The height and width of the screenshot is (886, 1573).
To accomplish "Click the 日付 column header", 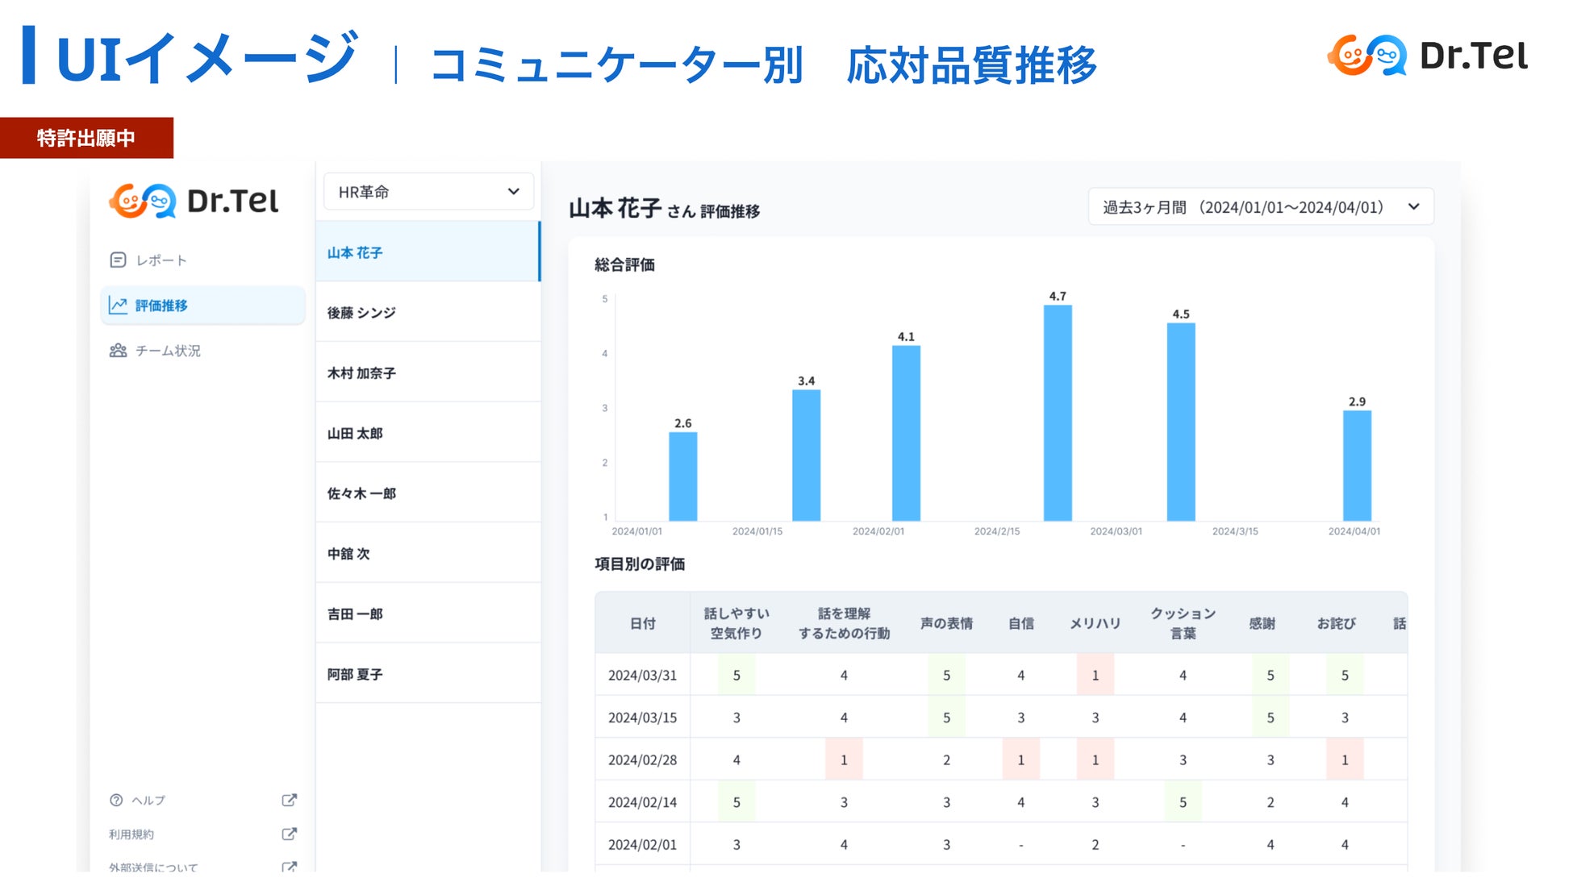I will pyautogui.click(x=642, y=623).
